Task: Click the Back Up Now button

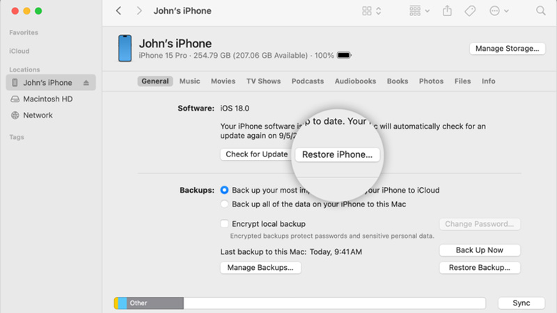Action: click(x=479, y=250)
